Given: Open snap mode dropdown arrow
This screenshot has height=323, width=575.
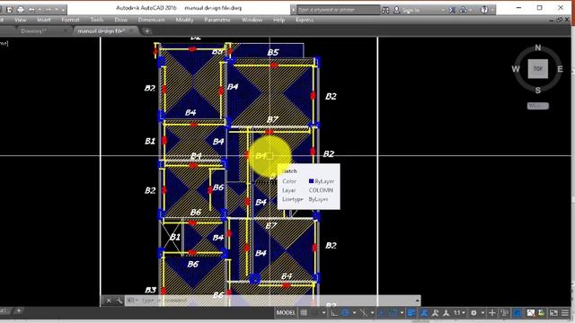Looking at the screenshot, I should pos(324,313).
